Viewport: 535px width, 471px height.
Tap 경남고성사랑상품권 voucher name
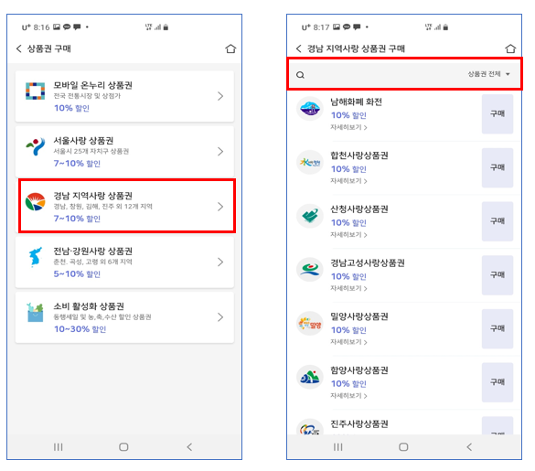pos(368,262)
